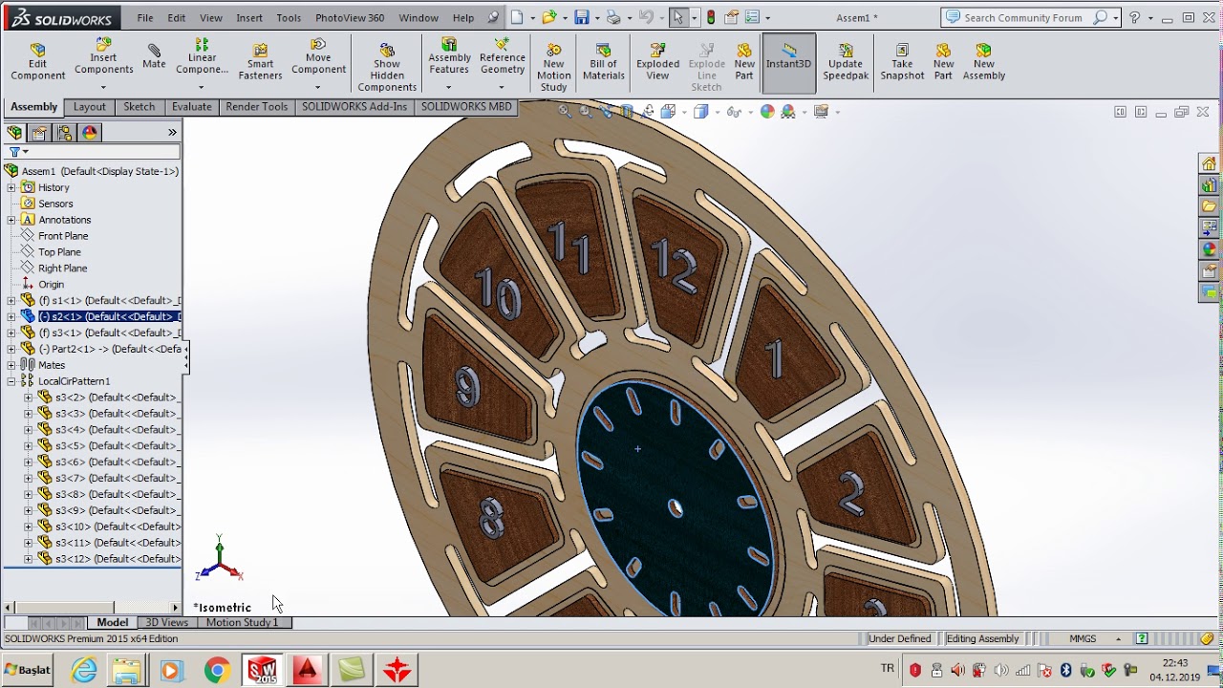
Task: Start a New Motion Study
Action: pos(553,67)
